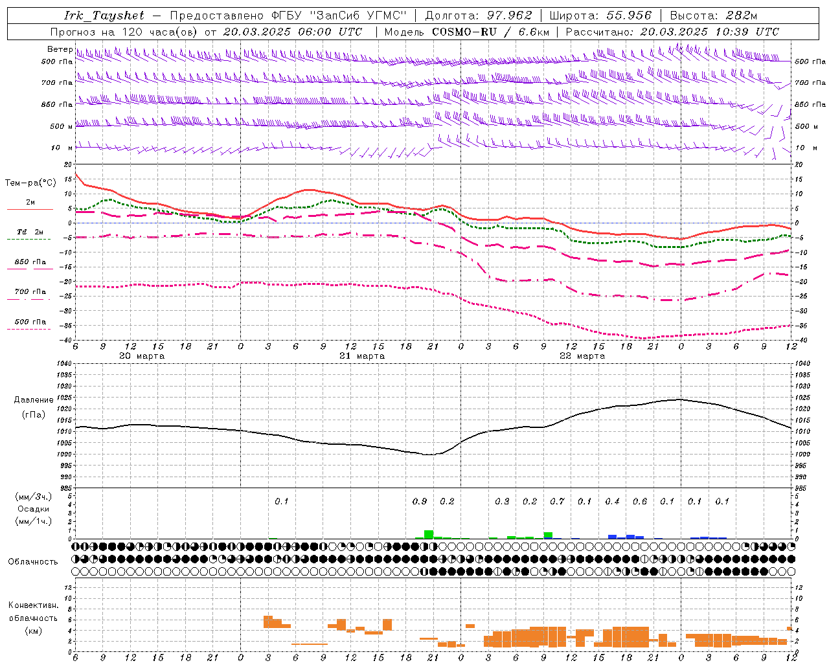Click the forecast header 'Прогноз на 120 часа(ов)'

[x=124, y=32]
